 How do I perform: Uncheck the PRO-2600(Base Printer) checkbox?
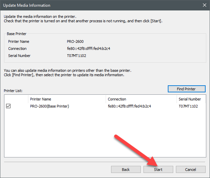(x=8, y=106)
